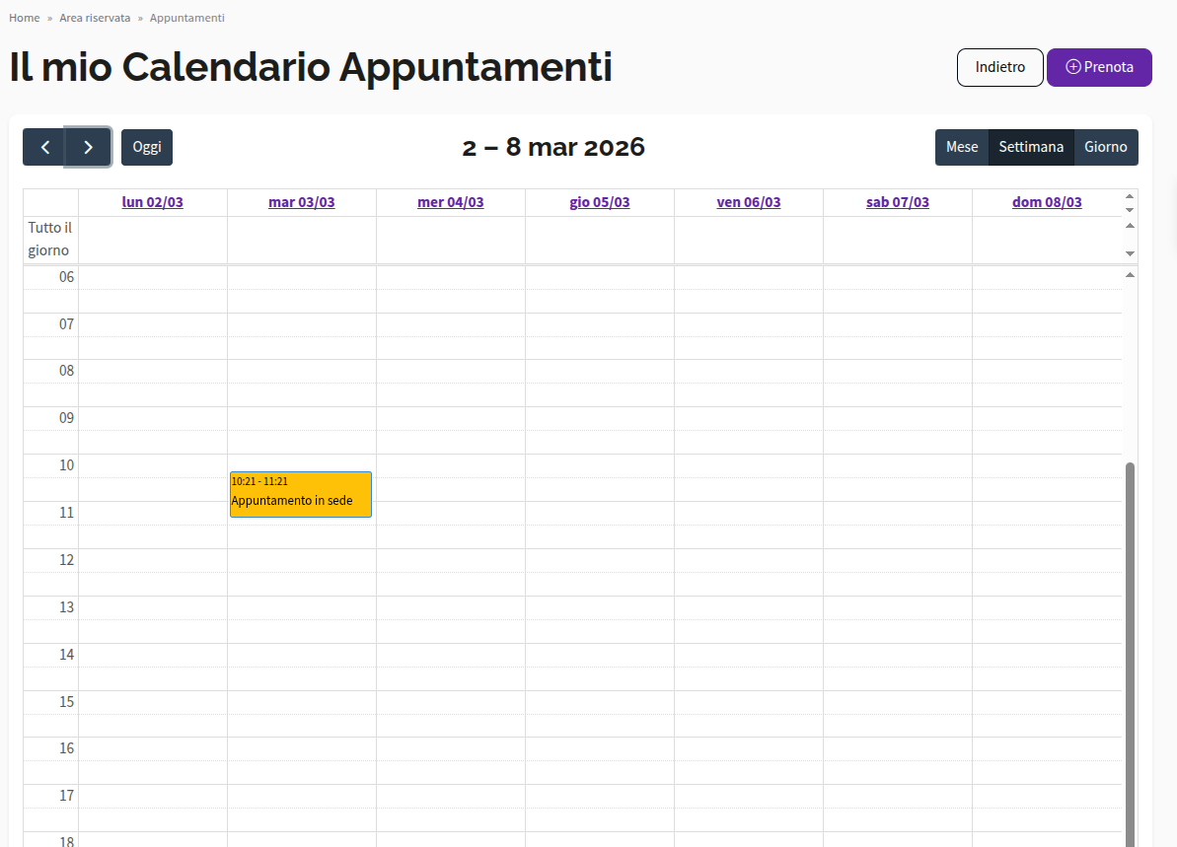Screen dimensions: 1177x847
Task: Click the Appuntamenti breadcrumb entry
Action: coord(186,17)
